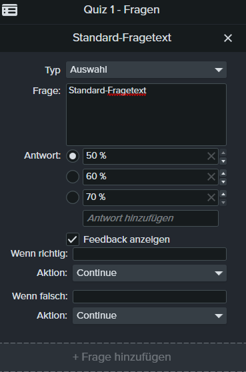
Task: Focus the Antwort hinzufügen field
Action: click(151, 218)
